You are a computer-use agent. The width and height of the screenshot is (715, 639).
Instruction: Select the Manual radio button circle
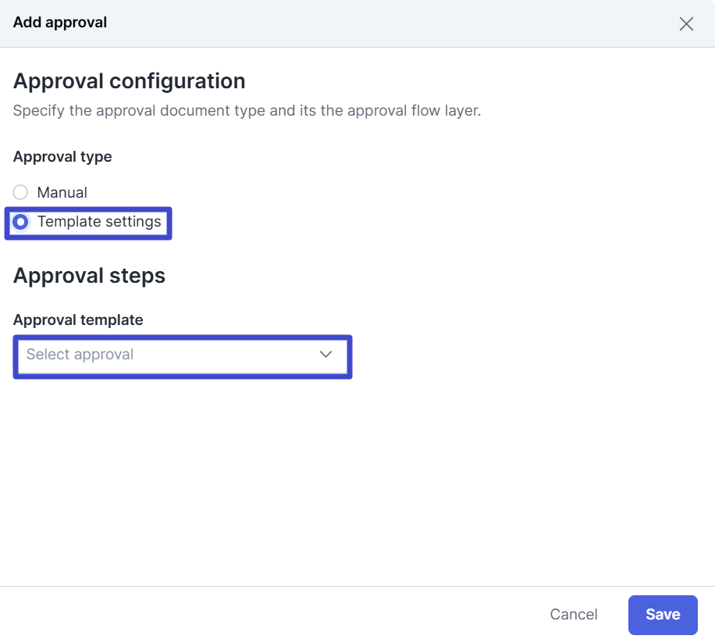coord(20,192)
